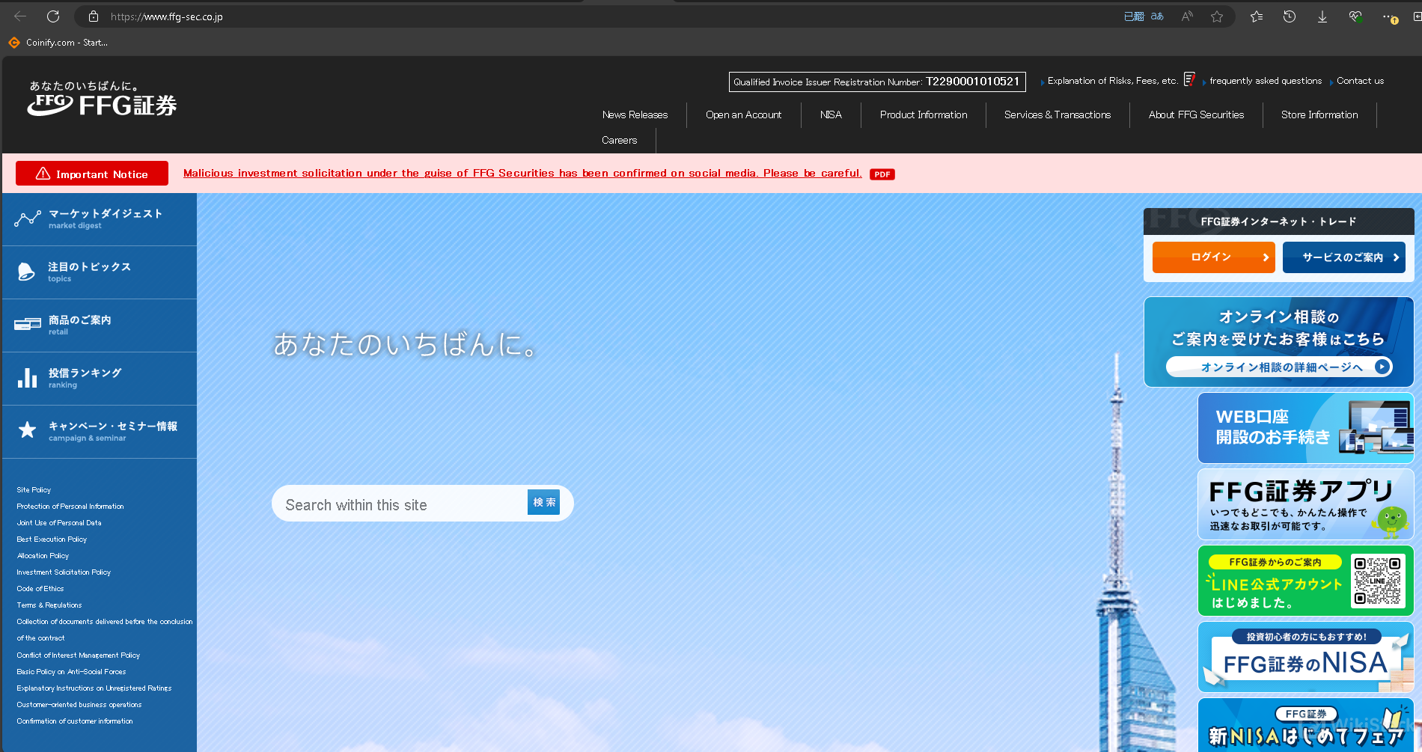The image size is (1422, 752).
Task: Open Conflict of Interest Management Policy link
Action: 79,655
